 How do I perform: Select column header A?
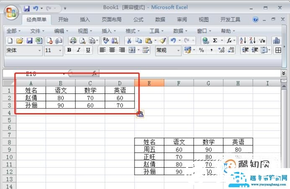[31, 83]
